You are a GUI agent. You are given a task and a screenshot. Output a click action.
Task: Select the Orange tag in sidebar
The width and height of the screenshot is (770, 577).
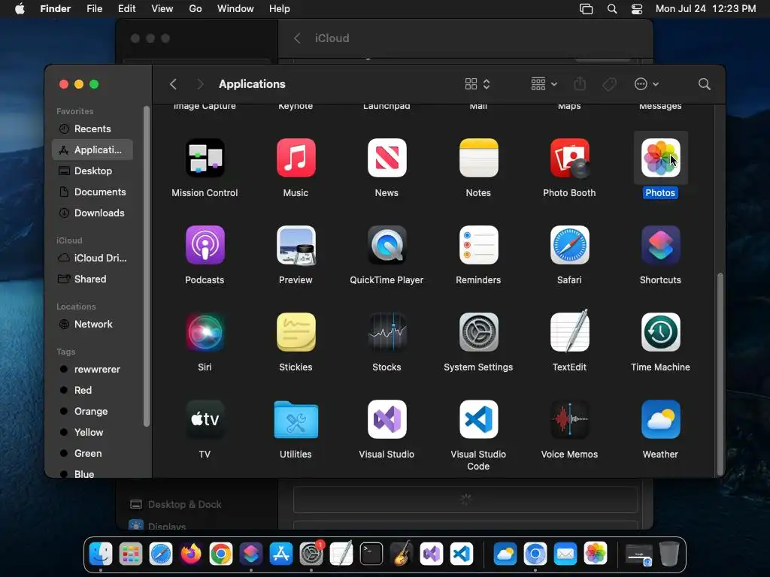click(x=92, y=411)
